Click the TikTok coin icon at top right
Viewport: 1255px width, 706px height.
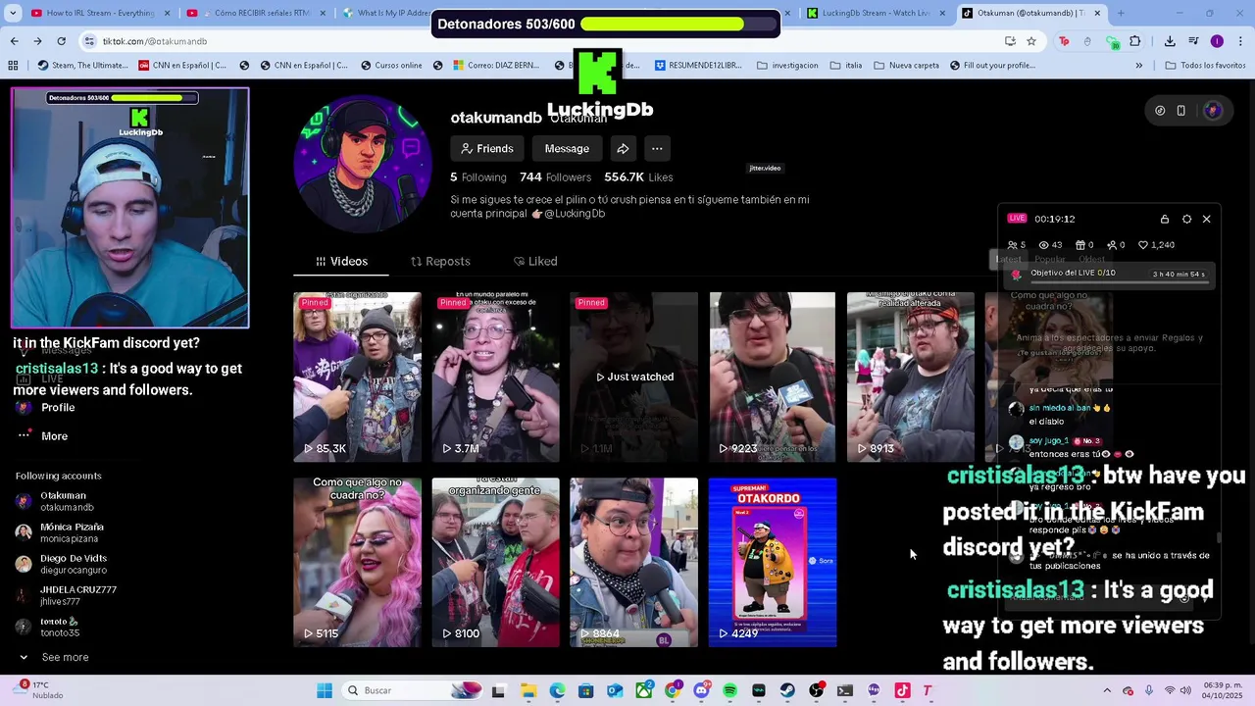pyautogui.click(x=1160, y=111)
